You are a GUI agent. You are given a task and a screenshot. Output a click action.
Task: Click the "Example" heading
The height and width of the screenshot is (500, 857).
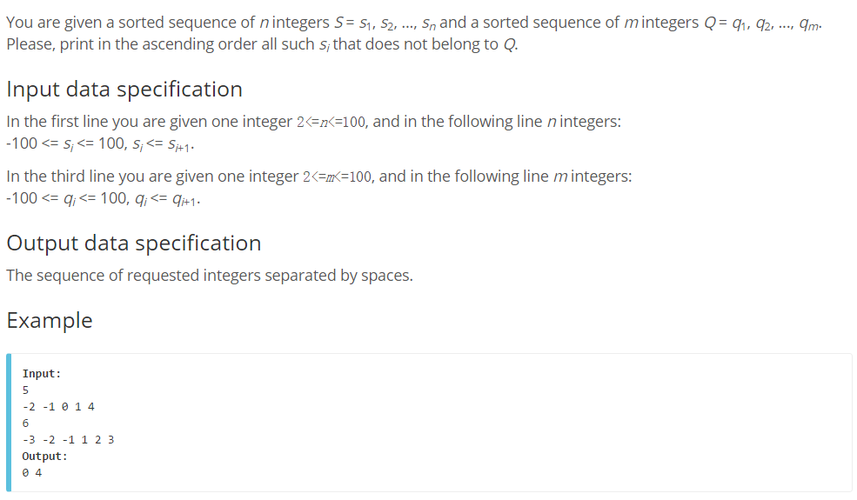[x=49, y=320]
